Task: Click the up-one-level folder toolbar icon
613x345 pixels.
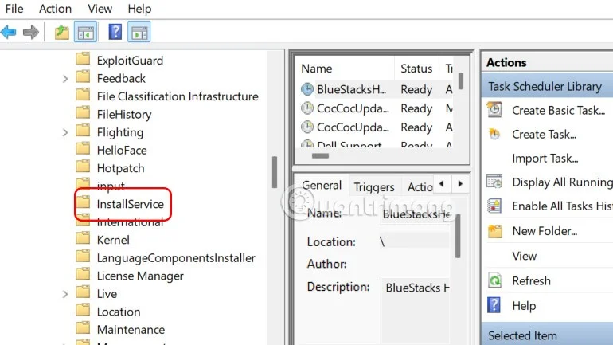Action: pos(61,32)
